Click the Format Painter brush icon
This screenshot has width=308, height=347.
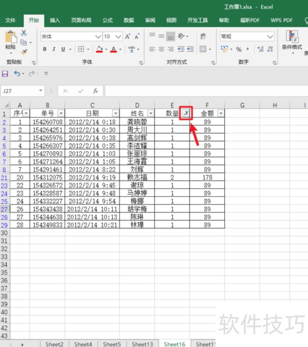click(24, 52)
